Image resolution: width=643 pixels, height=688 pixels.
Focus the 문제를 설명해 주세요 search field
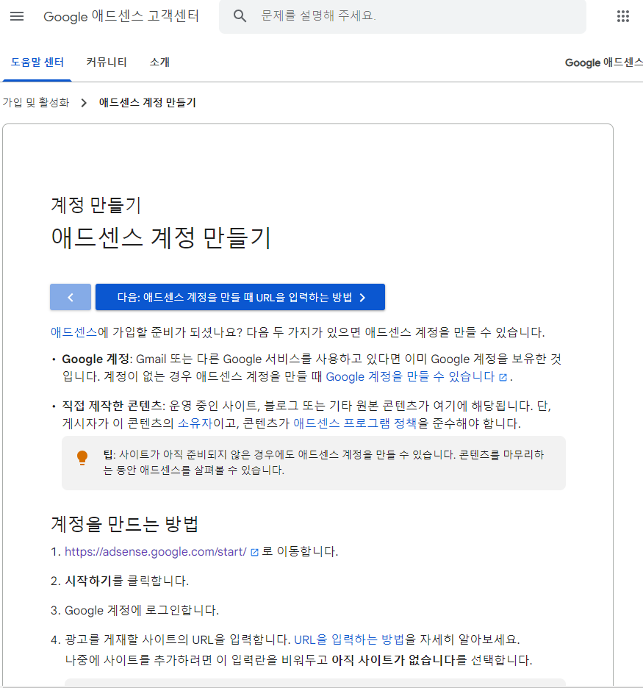402,16
